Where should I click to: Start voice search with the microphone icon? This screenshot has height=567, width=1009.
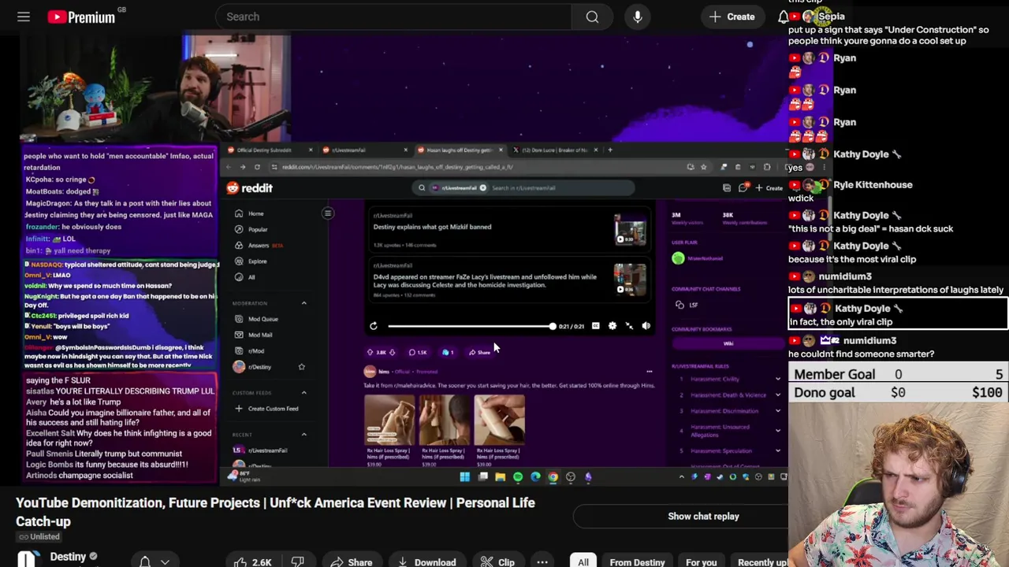[638, 17]
